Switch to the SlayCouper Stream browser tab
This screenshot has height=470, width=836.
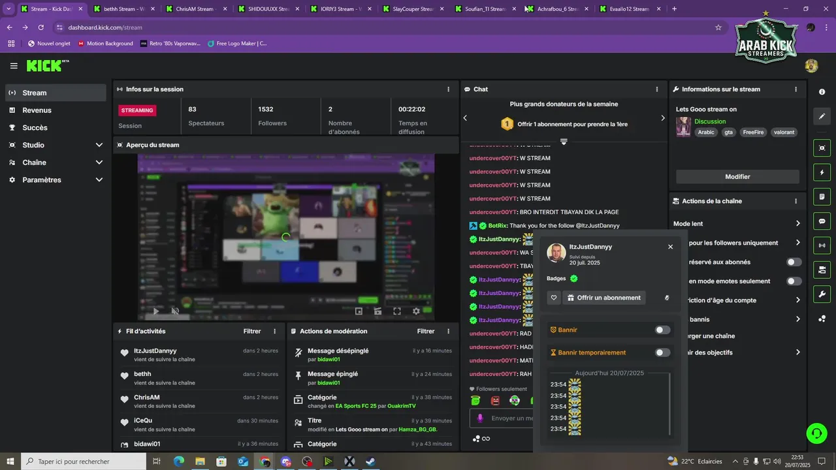(413, 9)
